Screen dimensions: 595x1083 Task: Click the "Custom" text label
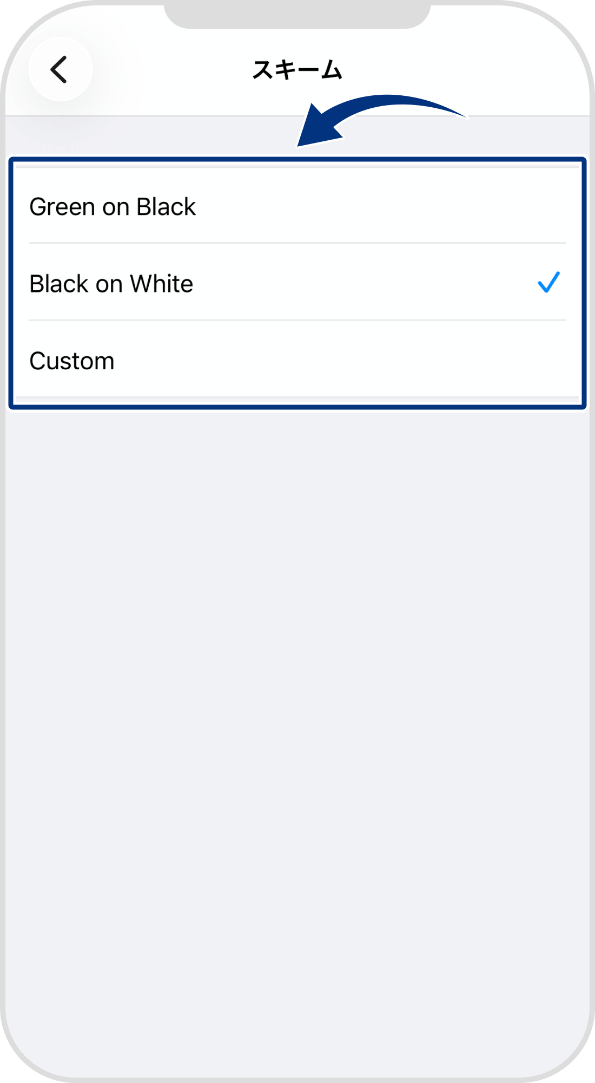point(72,361)
